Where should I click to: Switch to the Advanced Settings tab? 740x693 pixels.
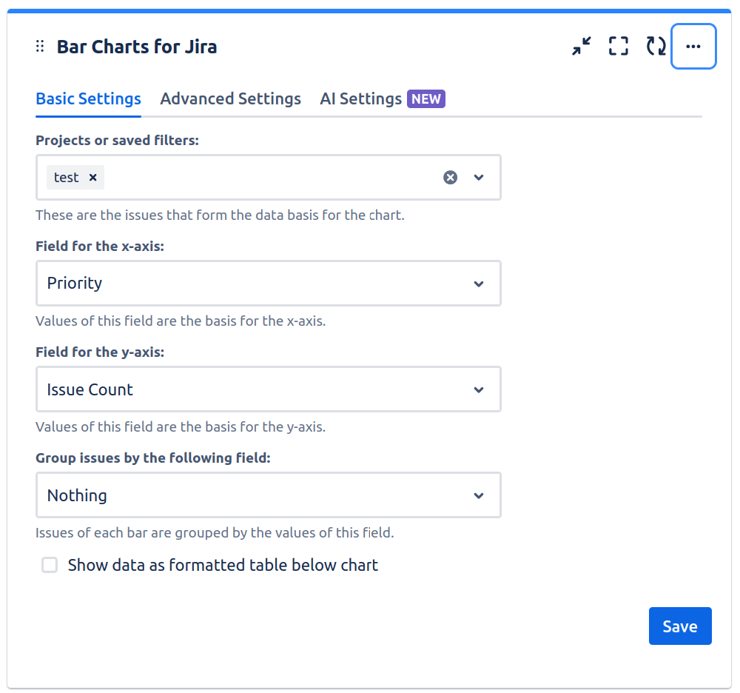pyautogui.click(x=230, y=99)
